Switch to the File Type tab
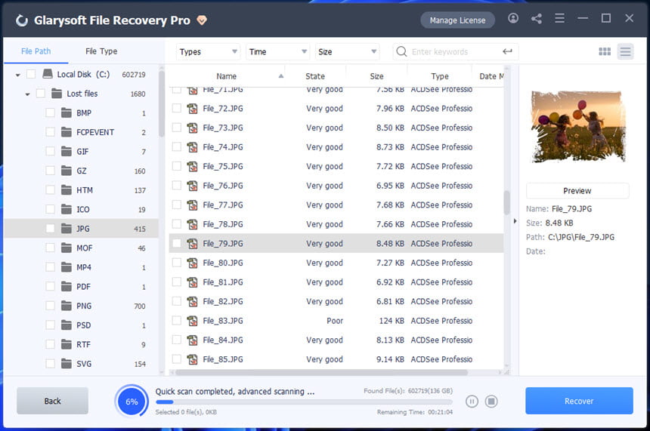This screenshot has width=650, height=431. pyautogui.click(x=101, y=51)
